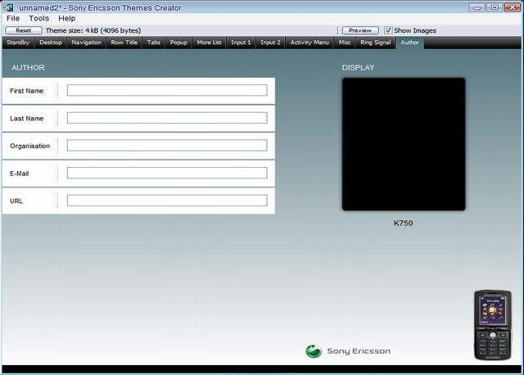Switch to the Activity Menu tab
Viewport: 524px width, 375px height.
click(309, 43)
